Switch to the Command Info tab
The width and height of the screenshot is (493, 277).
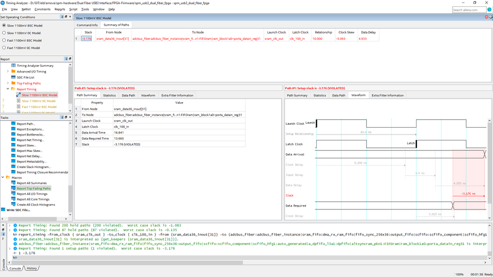coord(87,25)
